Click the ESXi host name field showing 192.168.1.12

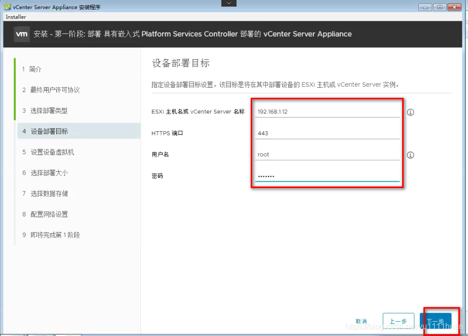327,111
